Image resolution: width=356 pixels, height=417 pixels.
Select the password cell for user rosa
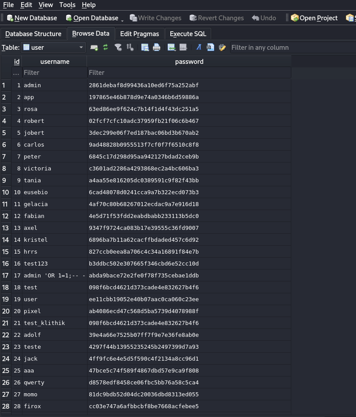pos(189,109)
